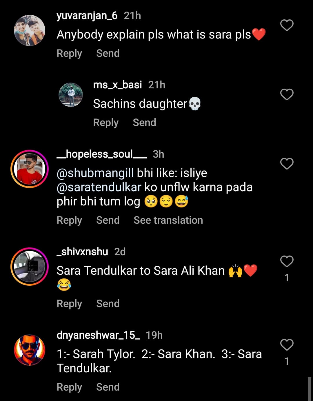Tap heart on ms_x_basi's reply
Image resolution: width=313 pixels, height=401 pixels.
click(287, 95)
